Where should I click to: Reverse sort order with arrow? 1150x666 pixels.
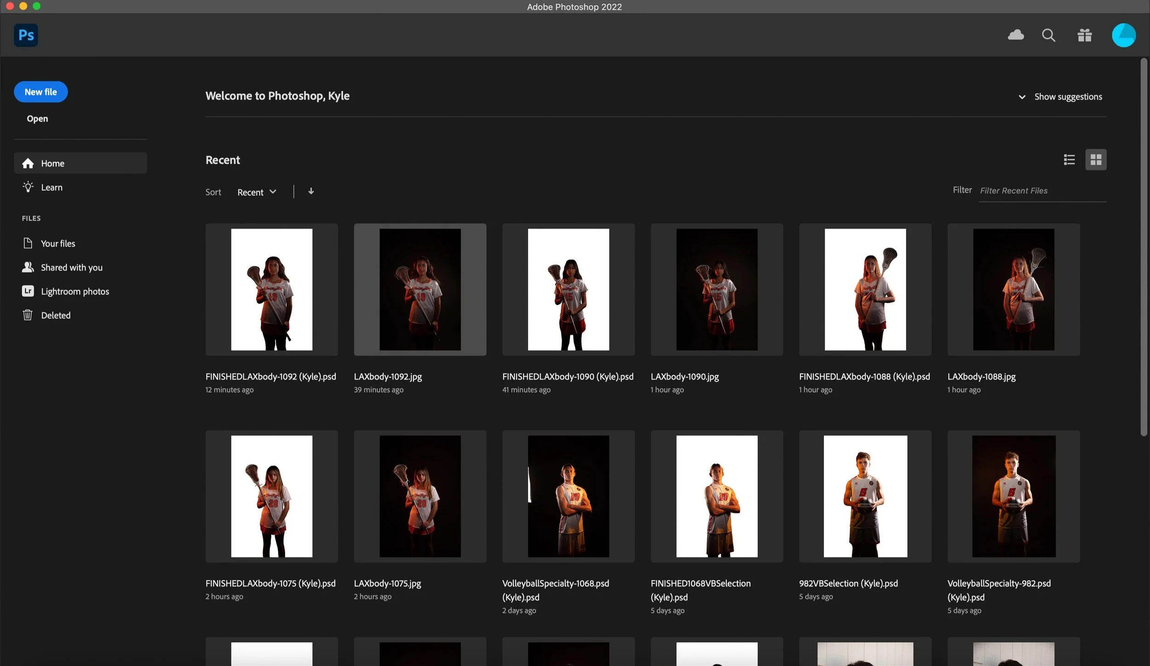click(x=311, y=191)
